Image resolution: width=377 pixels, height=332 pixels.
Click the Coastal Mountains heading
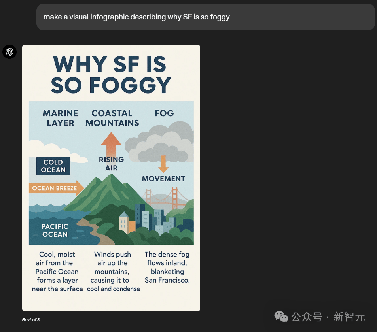point(112,118)
